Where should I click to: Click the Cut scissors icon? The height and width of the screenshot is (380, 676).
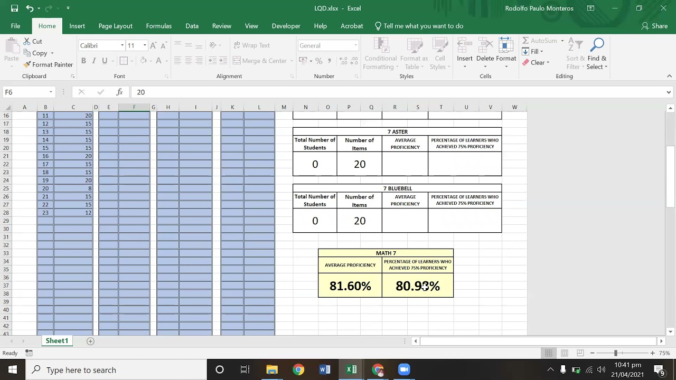[27, 41]
